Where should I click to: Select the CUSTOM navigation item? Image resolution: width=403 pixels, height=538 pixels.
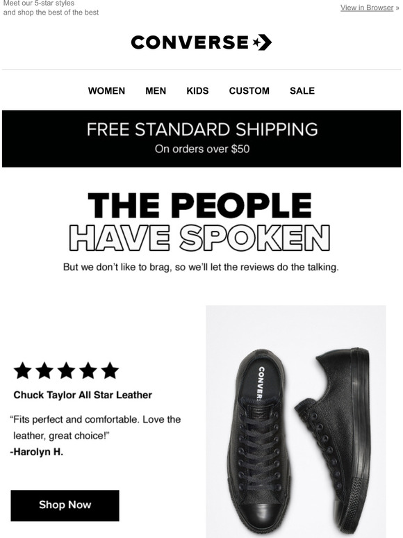tap(249, 90)
